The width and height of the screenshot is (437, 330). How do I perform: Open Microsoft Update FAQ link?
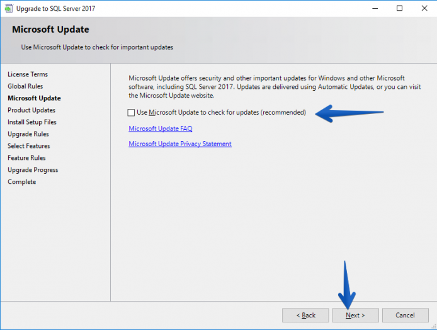tap(160, 128)
